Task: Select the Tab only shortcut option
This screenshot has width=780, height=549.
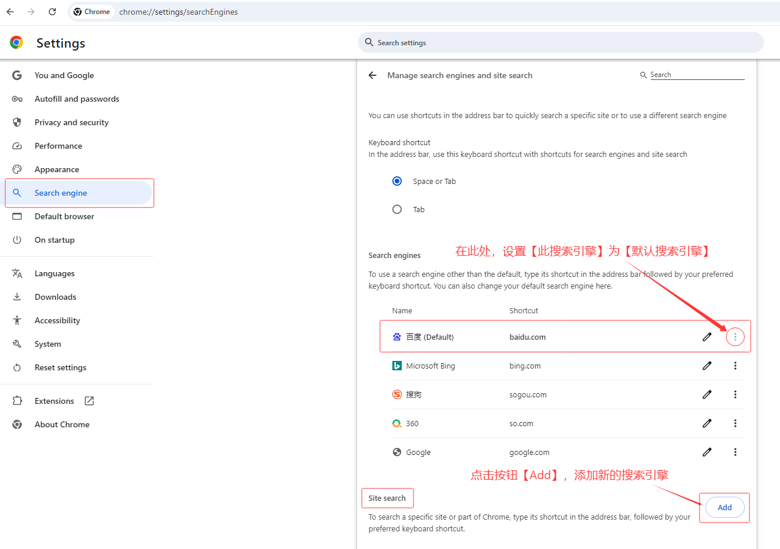Action: coord(397,209)
